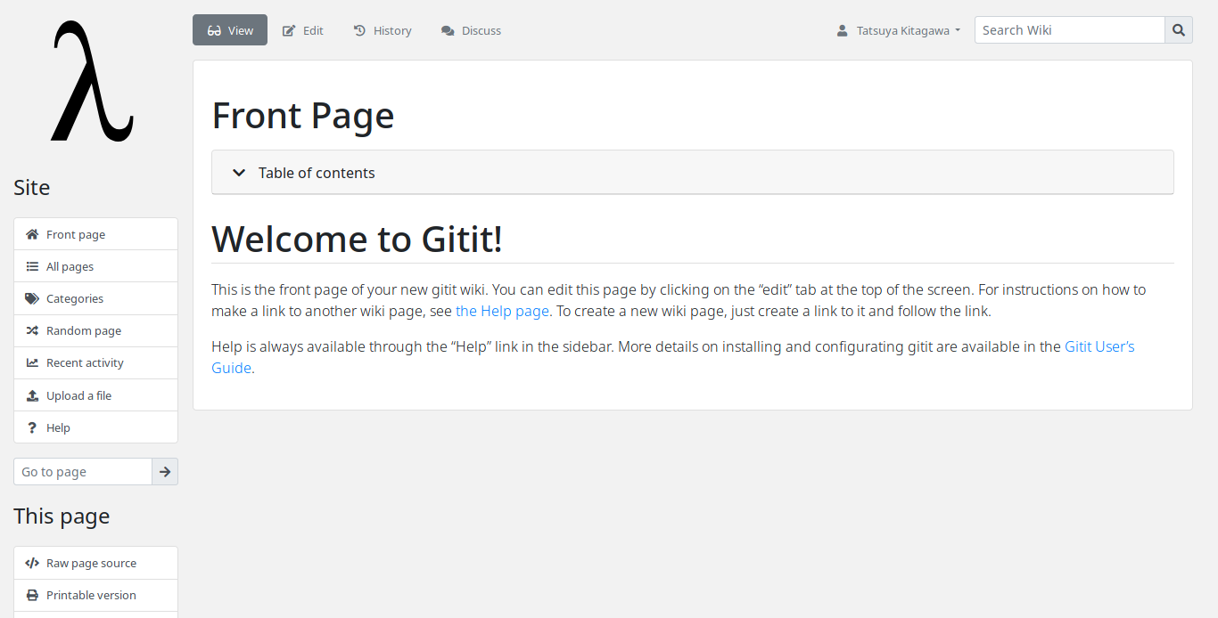This screenshot has width=1218, height=618.
Task: Click the code icon beside Raw page source
Action: click(x=32, y=563)
